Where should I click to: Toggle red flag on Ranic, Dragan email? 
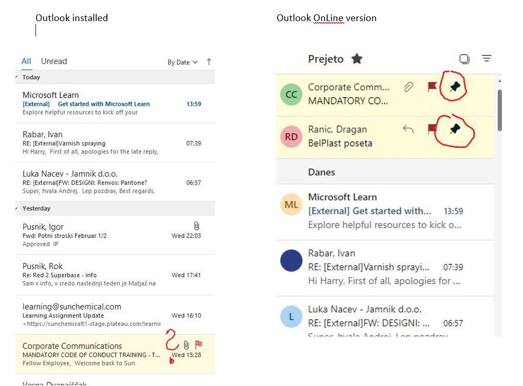tap(432, 128)
